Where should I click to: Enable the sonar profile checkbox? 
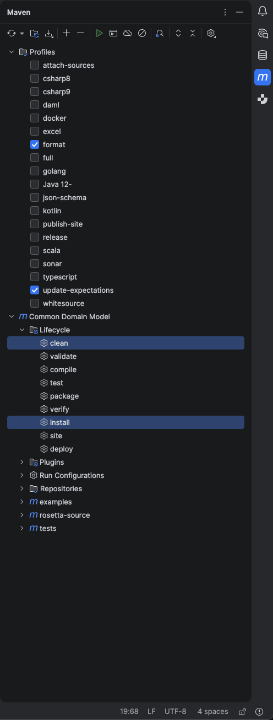(x=35, y=264)
